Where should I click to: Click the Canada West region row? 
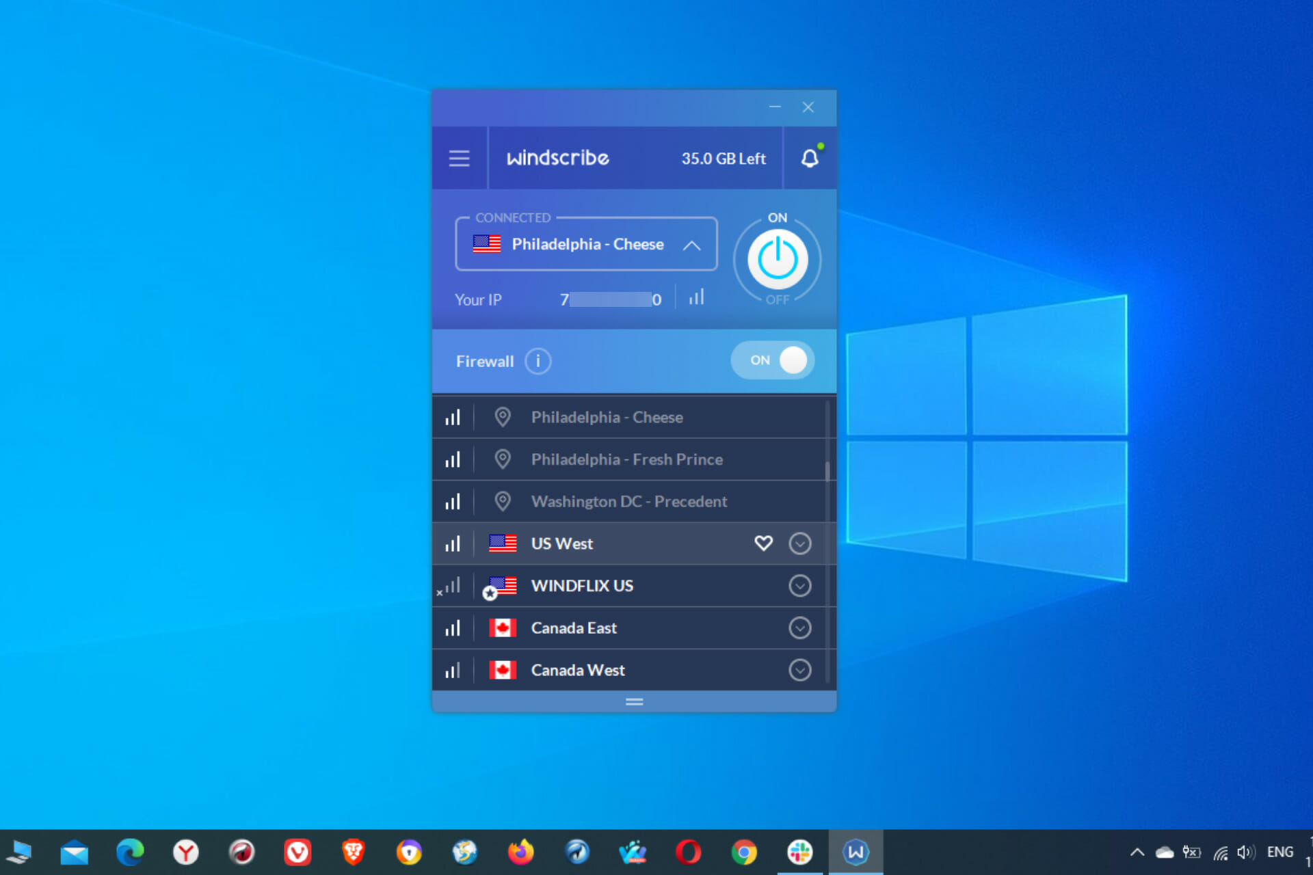[578, 670]
